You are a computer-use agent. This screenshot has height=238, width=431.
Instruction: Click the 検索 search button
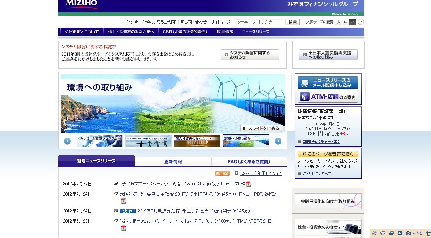(293, 22)
